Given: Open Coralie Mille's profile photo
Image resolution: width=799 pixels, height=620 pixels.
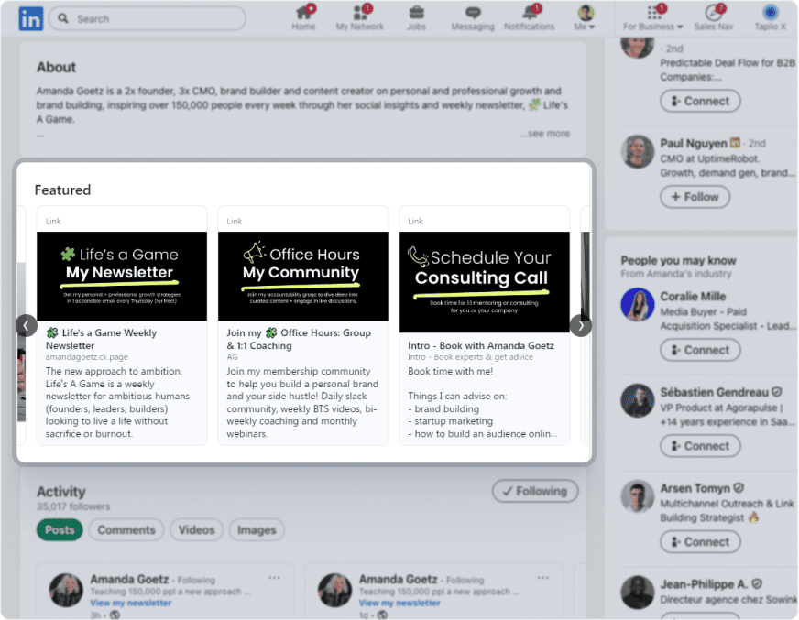Looking at the screenshot, I should coord(638,305).
